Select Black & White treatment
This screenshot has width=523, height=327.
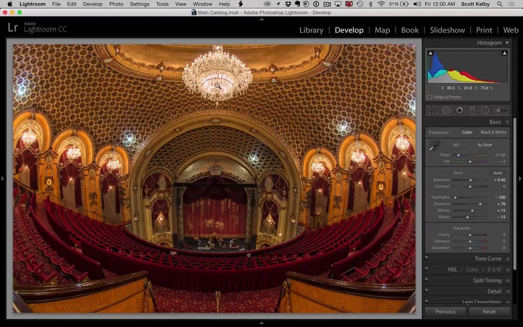(493, 133)
